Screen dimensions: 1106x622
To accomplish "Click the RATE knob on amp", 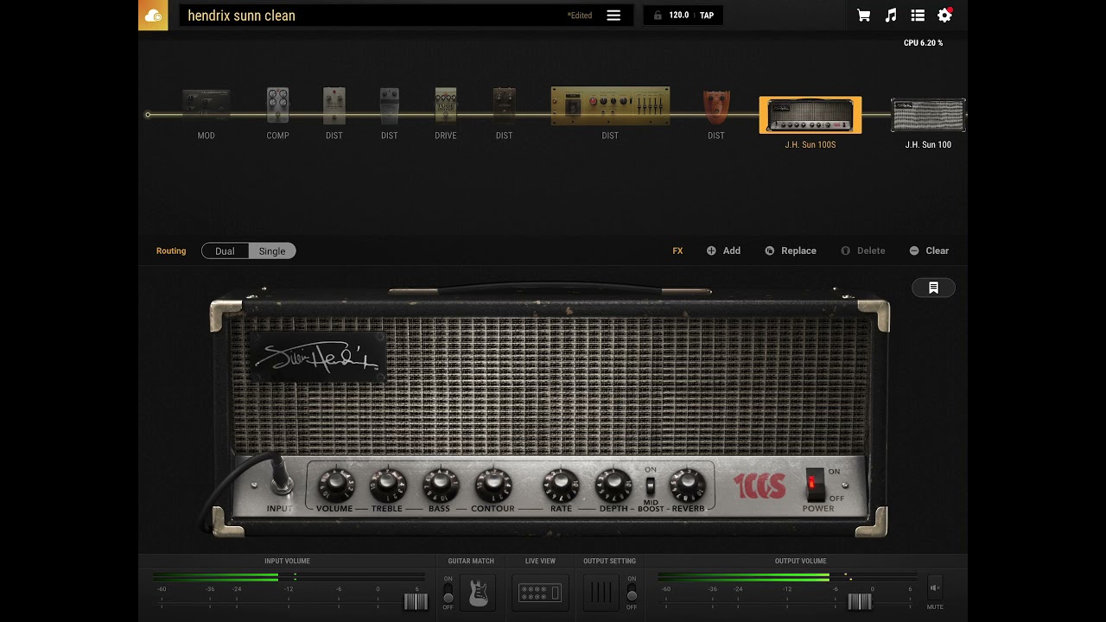I will click(561, 484).
